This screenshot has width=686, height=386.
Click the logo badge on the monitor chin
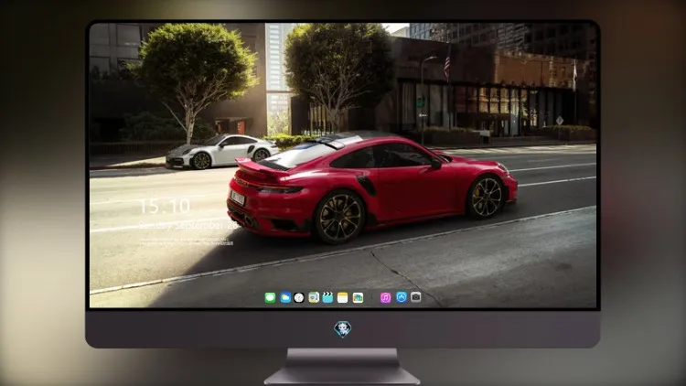(343, 329)
